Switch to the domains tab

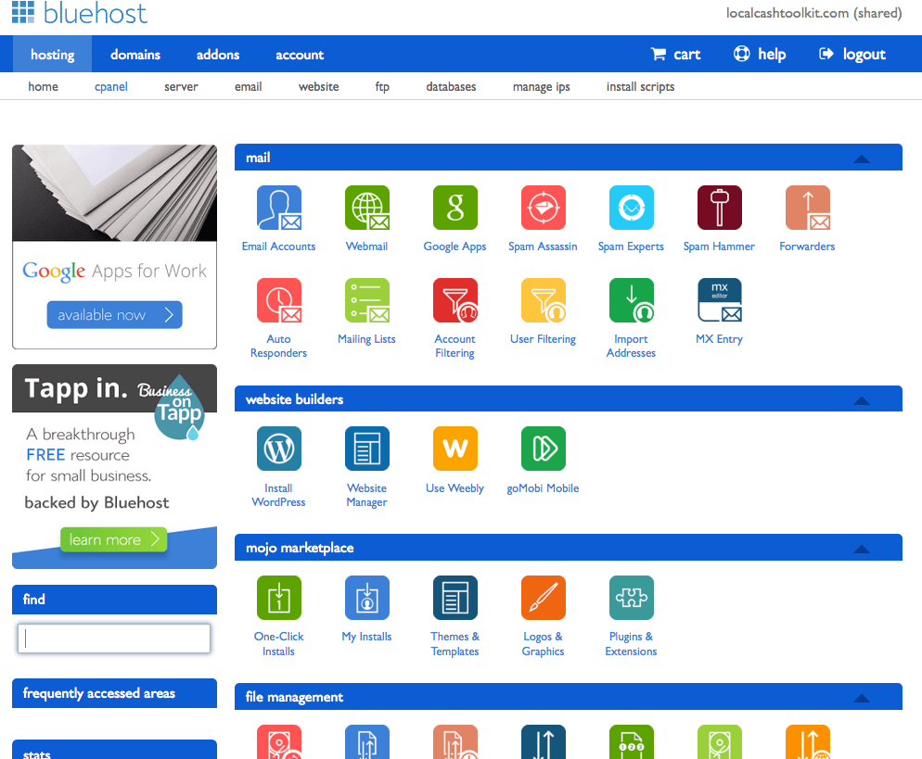[x=135, y=55]
